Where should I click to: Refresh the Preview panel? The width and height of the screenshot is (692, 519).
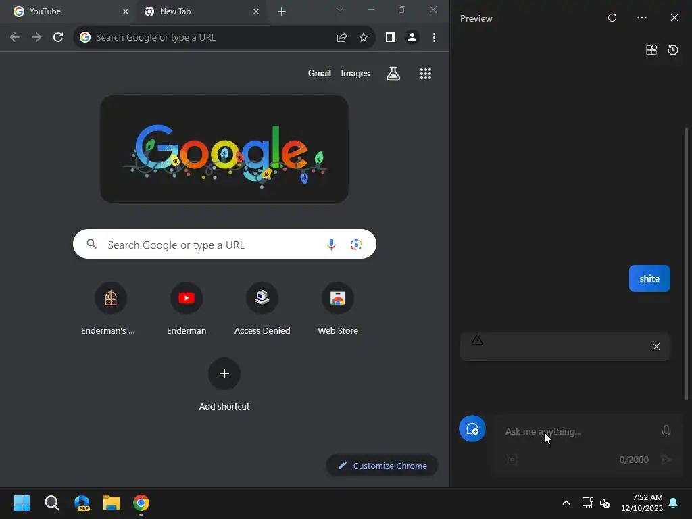click(612, 18)
